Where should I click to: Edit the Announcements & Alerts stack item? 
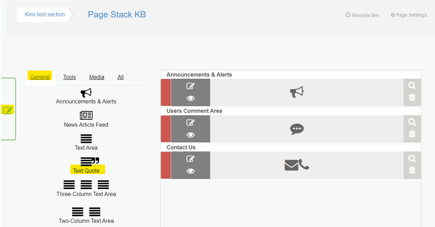click(191, 86)
